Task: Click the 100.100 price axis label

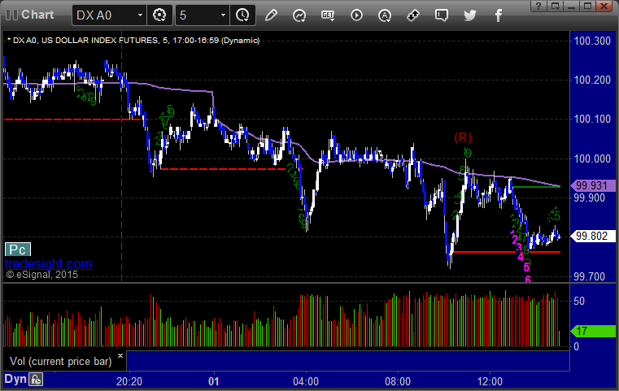Action: pyautogui.click(x=592, y=119)
